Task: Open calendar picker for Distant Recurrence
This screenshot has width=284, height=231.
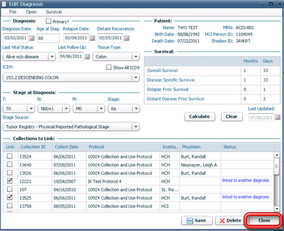Action: (x=127, y=38)
